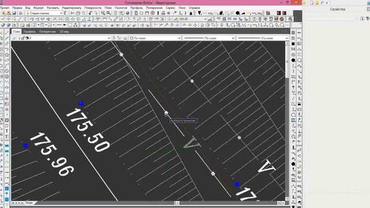The height and width of the screenshot is (208, 370).
Task: Open the Редактировать menu
Action: coord(72,8)
